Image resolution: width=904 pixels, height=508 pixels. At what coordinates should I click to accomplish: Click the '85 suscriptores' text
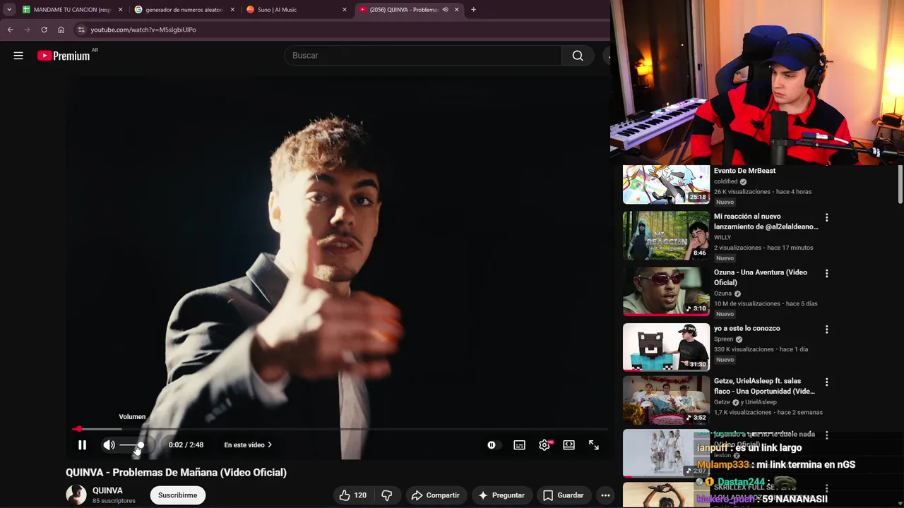pos(114,501)
